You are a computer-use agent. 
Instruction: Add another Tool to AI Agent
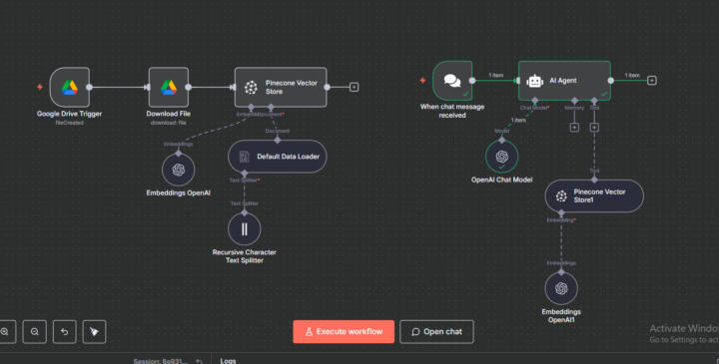594,128
